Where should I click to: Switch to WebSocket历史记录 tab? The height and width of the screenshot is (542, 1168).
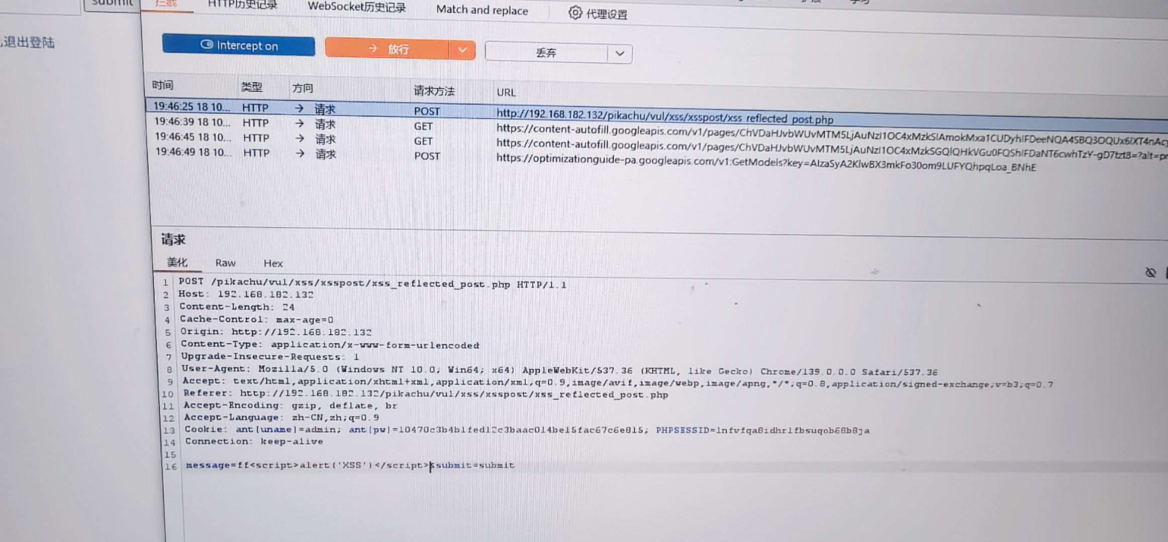pyautogui.click(x=356, y=7)
